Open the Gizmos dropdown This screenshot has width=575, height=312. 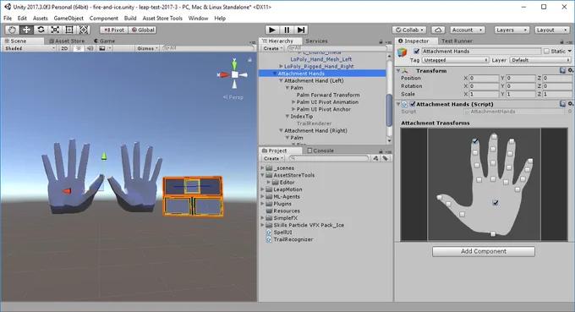click(x=147, y=48)
